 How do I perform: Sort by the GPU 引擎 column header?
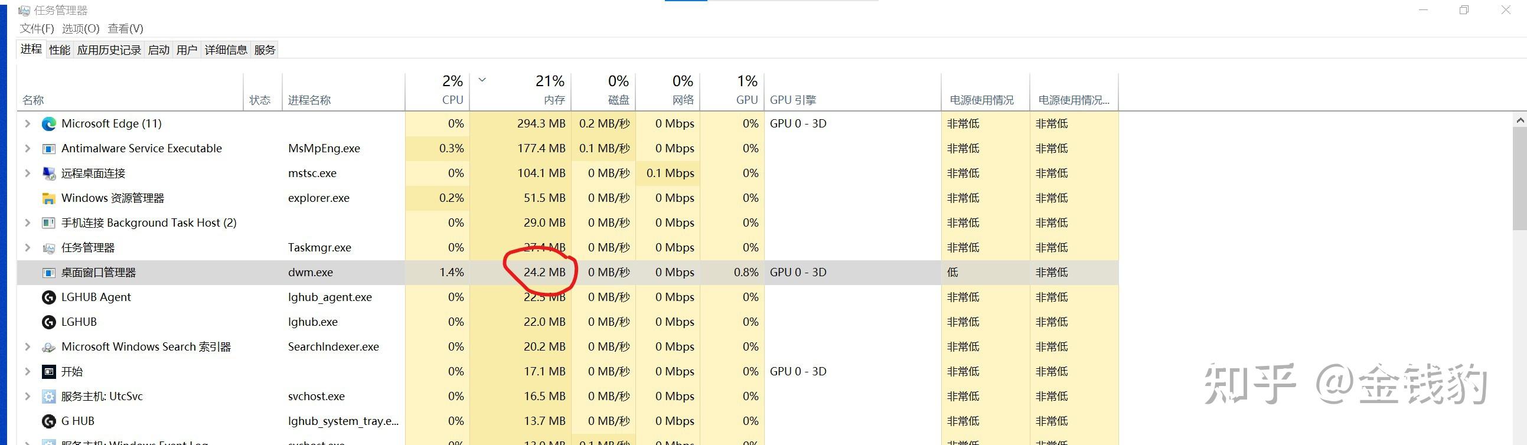[853, 92]
